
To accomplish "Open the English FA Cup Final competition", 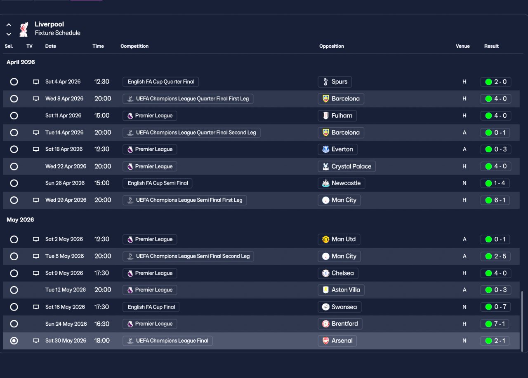I will tap(151, 307).
